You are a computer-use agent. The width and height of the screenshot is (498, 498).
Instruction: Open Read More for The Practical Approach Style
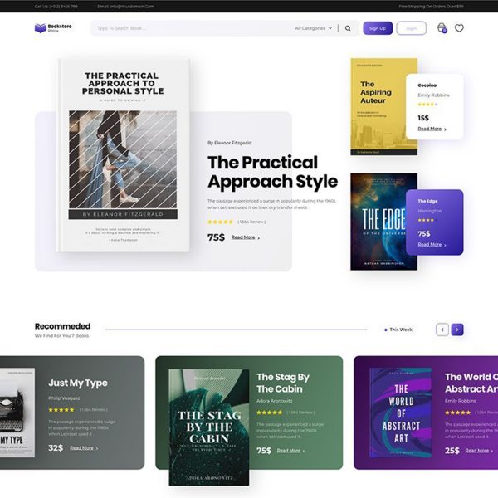pyautogui.click(x=246, y=237)
